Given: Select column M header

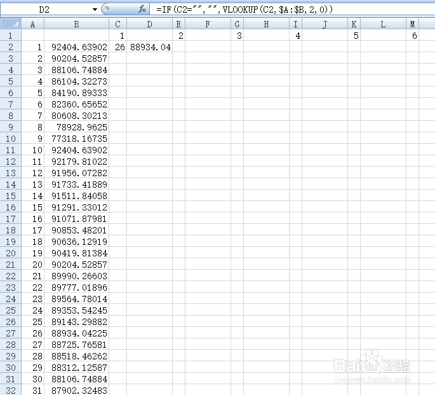Looking at the screenshot, I should [x=413, y=24].
